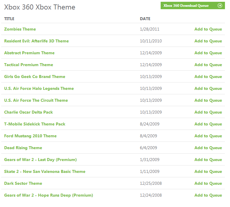230x207 pixels.
Task: Open the Zombies Theme link
Action: 20,29
